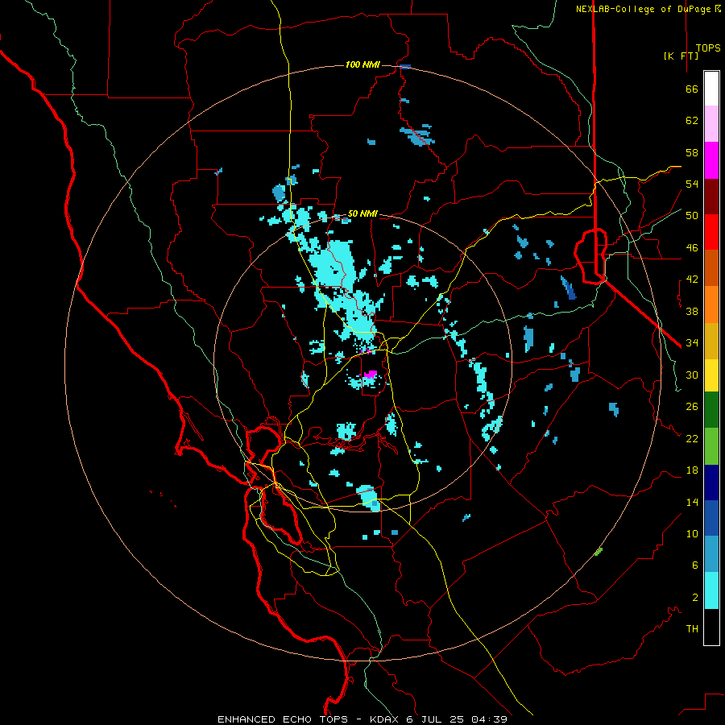Select the dark green 30 kft swatch
Image resolution: width=725 pixels, height=725 pixels.
(x=711, y=410)
